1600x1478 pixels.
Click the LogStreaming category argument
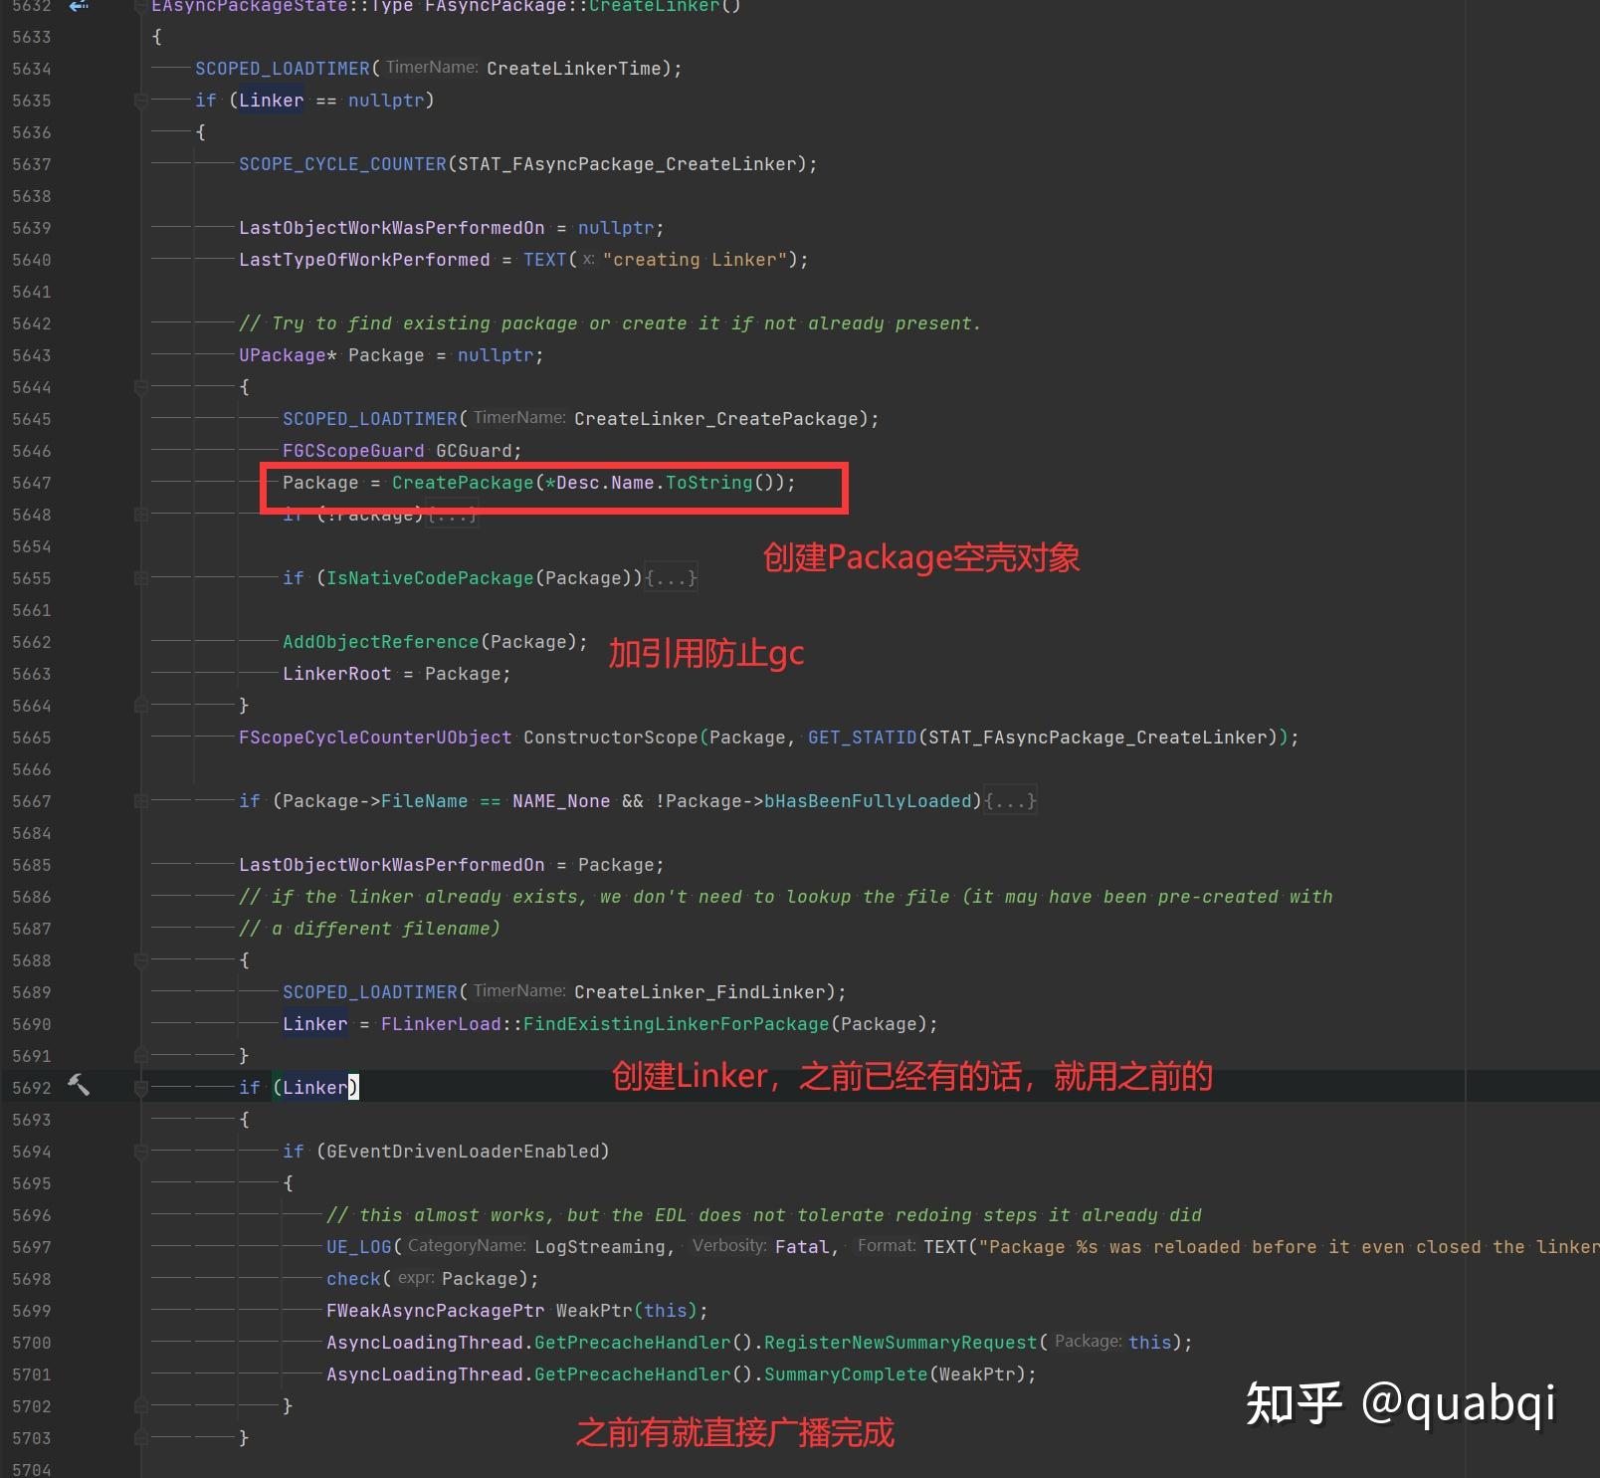pyautogui.click(x=600, y=1247)
